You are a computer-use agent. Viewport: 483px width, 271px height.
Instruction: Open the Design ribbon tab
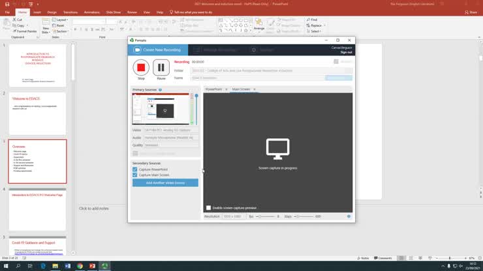click(x=52, y=12)
